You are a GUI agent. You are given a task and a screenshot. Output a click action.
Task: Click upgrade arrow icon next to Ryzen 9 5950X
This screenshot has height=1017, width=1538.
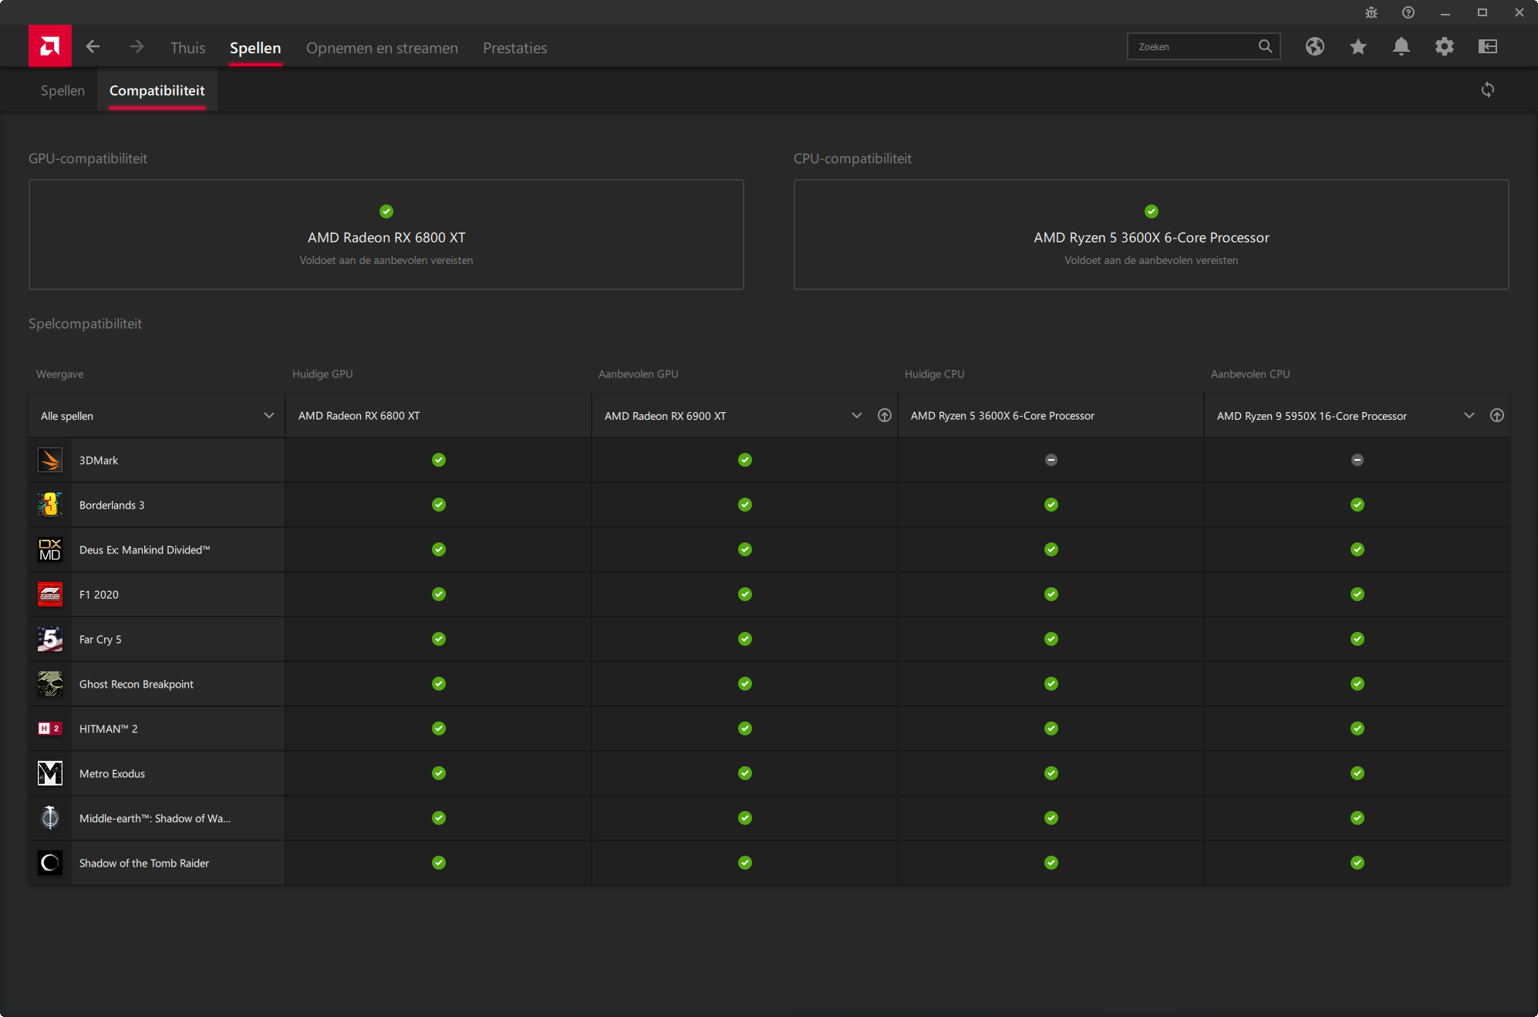tap(1497, 416)
